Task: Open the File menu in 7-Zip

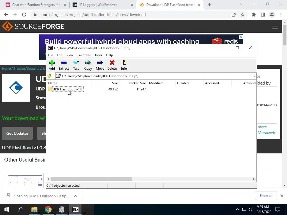Action: (x=50, y=55)
